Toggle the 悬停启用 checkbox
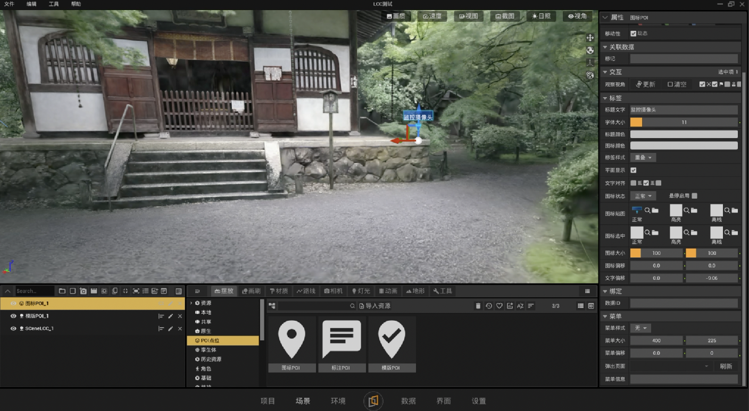The height and width of the screenshot is (411, 749). tap(695, 196)
